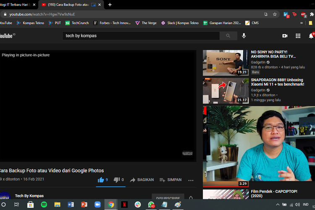Bookmark this page with the star icon
The image size is (315, 210).
pos(275,14)
